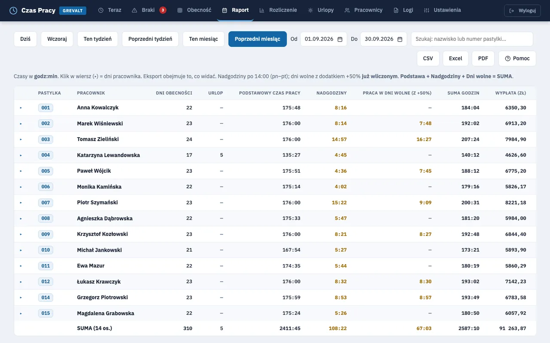Viewport: 550px width, 343px height.
Task: Select employee name Ewa Mazur
Action: coord(91,266)
